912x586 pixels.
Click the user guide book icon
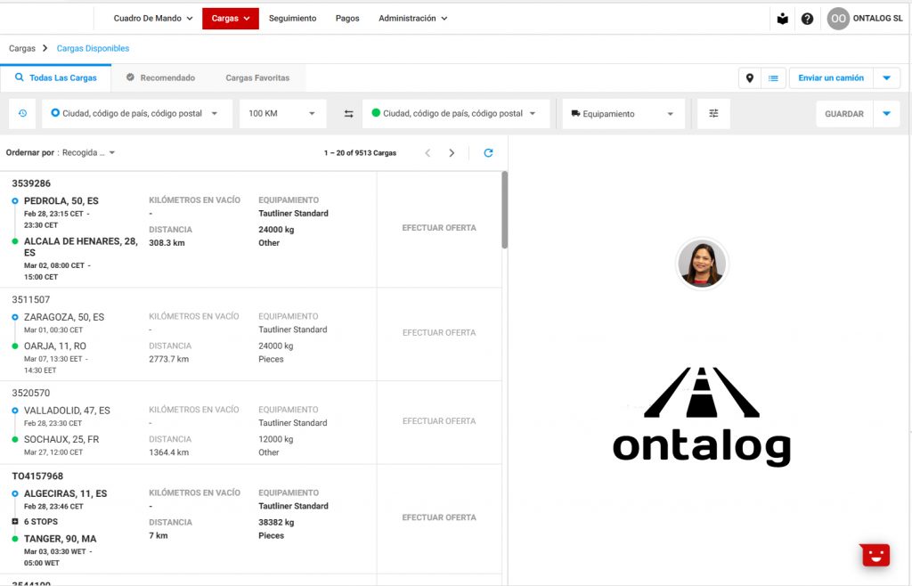[782, 19]
